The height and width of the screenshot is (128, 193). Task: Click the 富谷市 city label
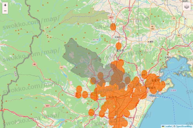coord(120,51)
